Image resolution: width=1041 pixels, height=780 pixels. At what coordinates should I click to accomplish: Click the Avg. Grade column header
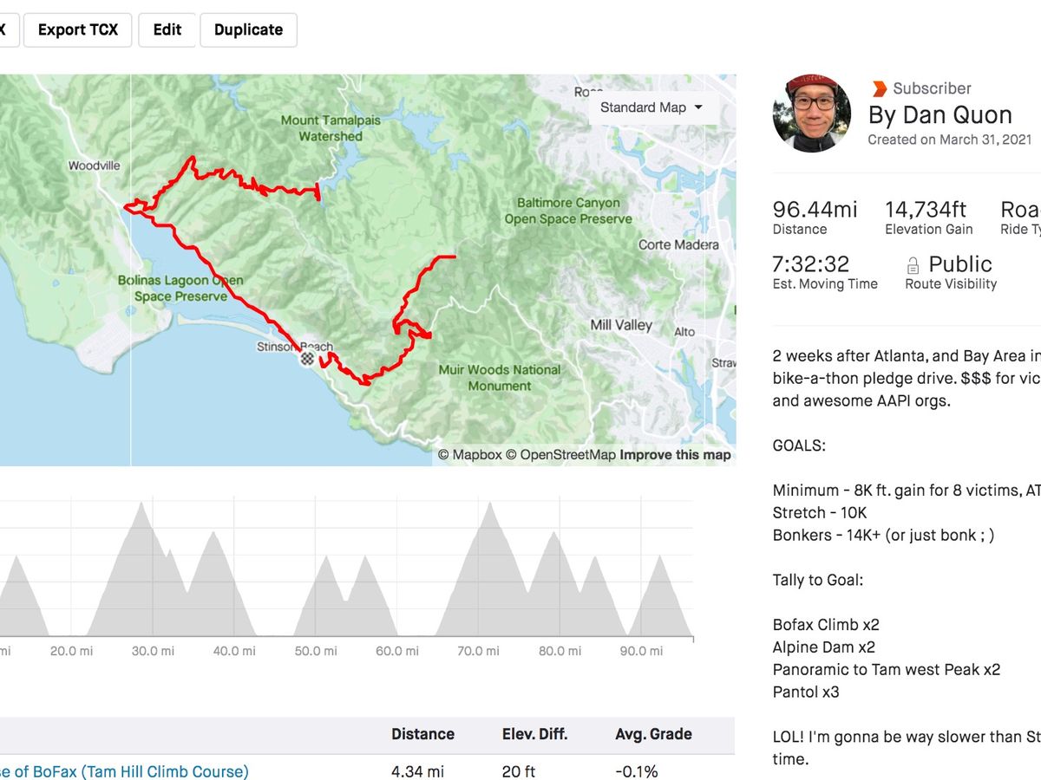pos(653,734)
